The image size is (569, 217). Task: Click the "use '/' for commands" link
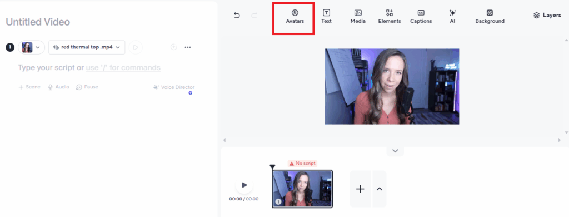click(x=123, y=68)
